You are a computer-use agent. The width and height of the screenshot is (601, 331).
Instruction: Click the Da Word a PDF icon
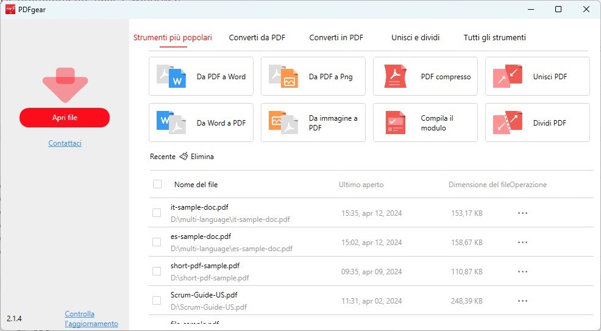point(171,123)
